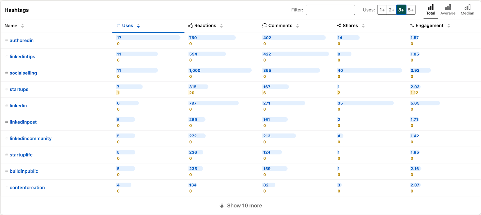The width and height of the screenshot is (481, 215).
Task: Switch to the 5+ uses filter
Action: [x=411, y=10]
